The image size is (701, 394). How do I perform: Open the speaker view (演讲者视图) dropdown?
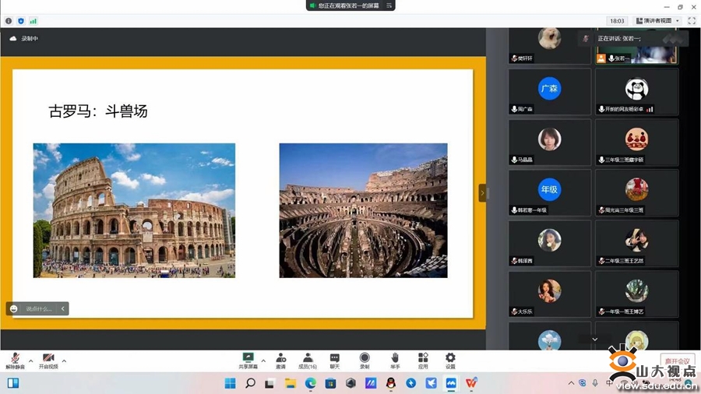pyautogui.click(x=657, y=21)
